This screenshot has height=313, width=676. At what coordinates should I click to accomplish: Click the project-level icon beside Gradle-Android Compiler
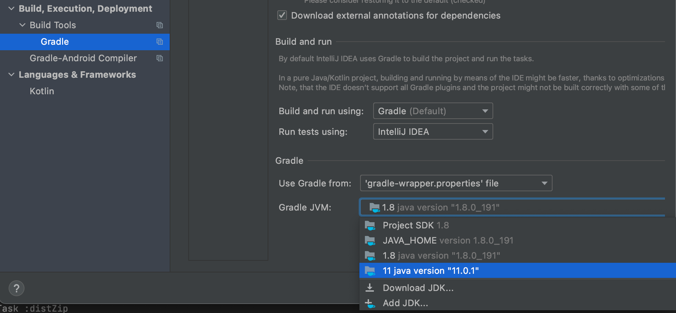pos(160,58)
